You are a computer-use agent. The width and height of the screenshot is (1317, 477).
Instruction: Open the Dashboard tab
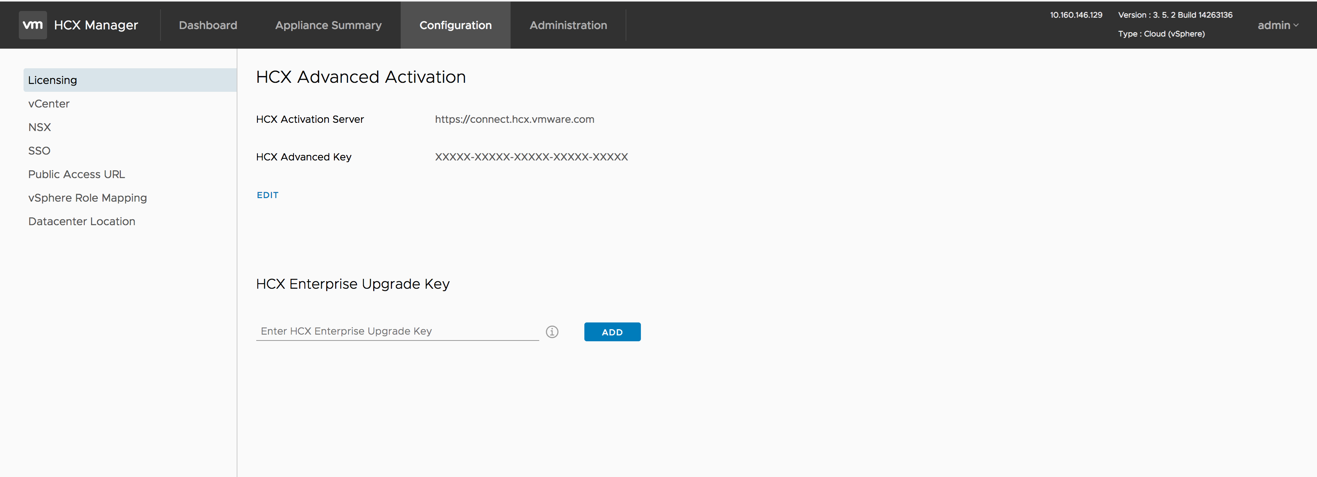(x=208, y=25)
